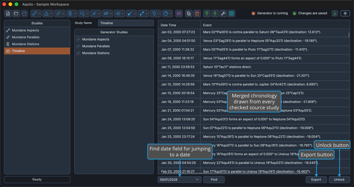The width and height of the screenshot is (354, 187).
Task: Click the Study Name text field
Action: (x=126, y=23)
